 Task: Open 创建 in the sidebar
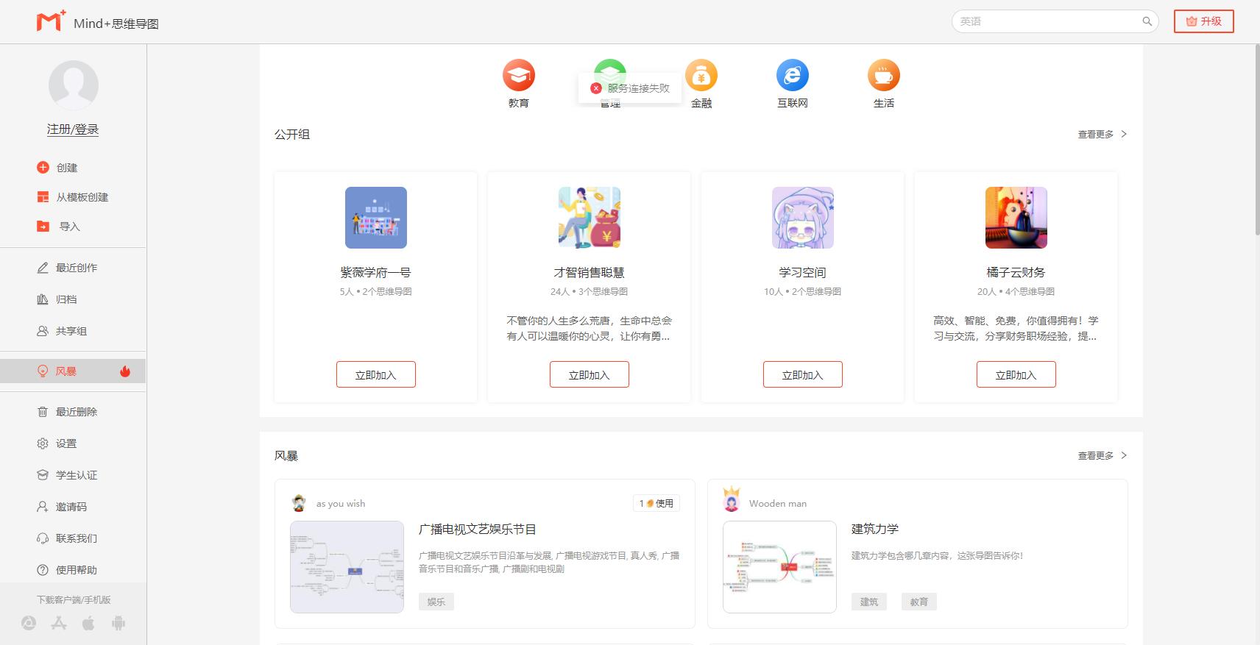(x=66, y=168)
